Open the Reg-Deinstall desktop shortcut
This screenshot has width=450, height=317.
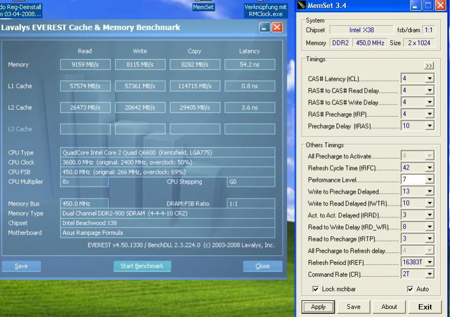pyautogui.click(x=20, y=10)
